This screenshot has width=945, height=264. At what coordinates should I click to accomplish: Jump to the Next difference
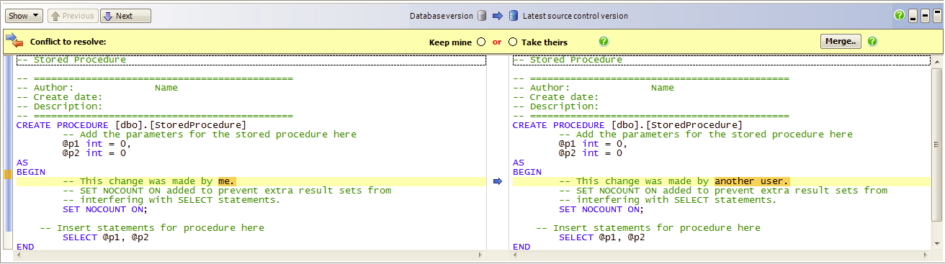125,16
